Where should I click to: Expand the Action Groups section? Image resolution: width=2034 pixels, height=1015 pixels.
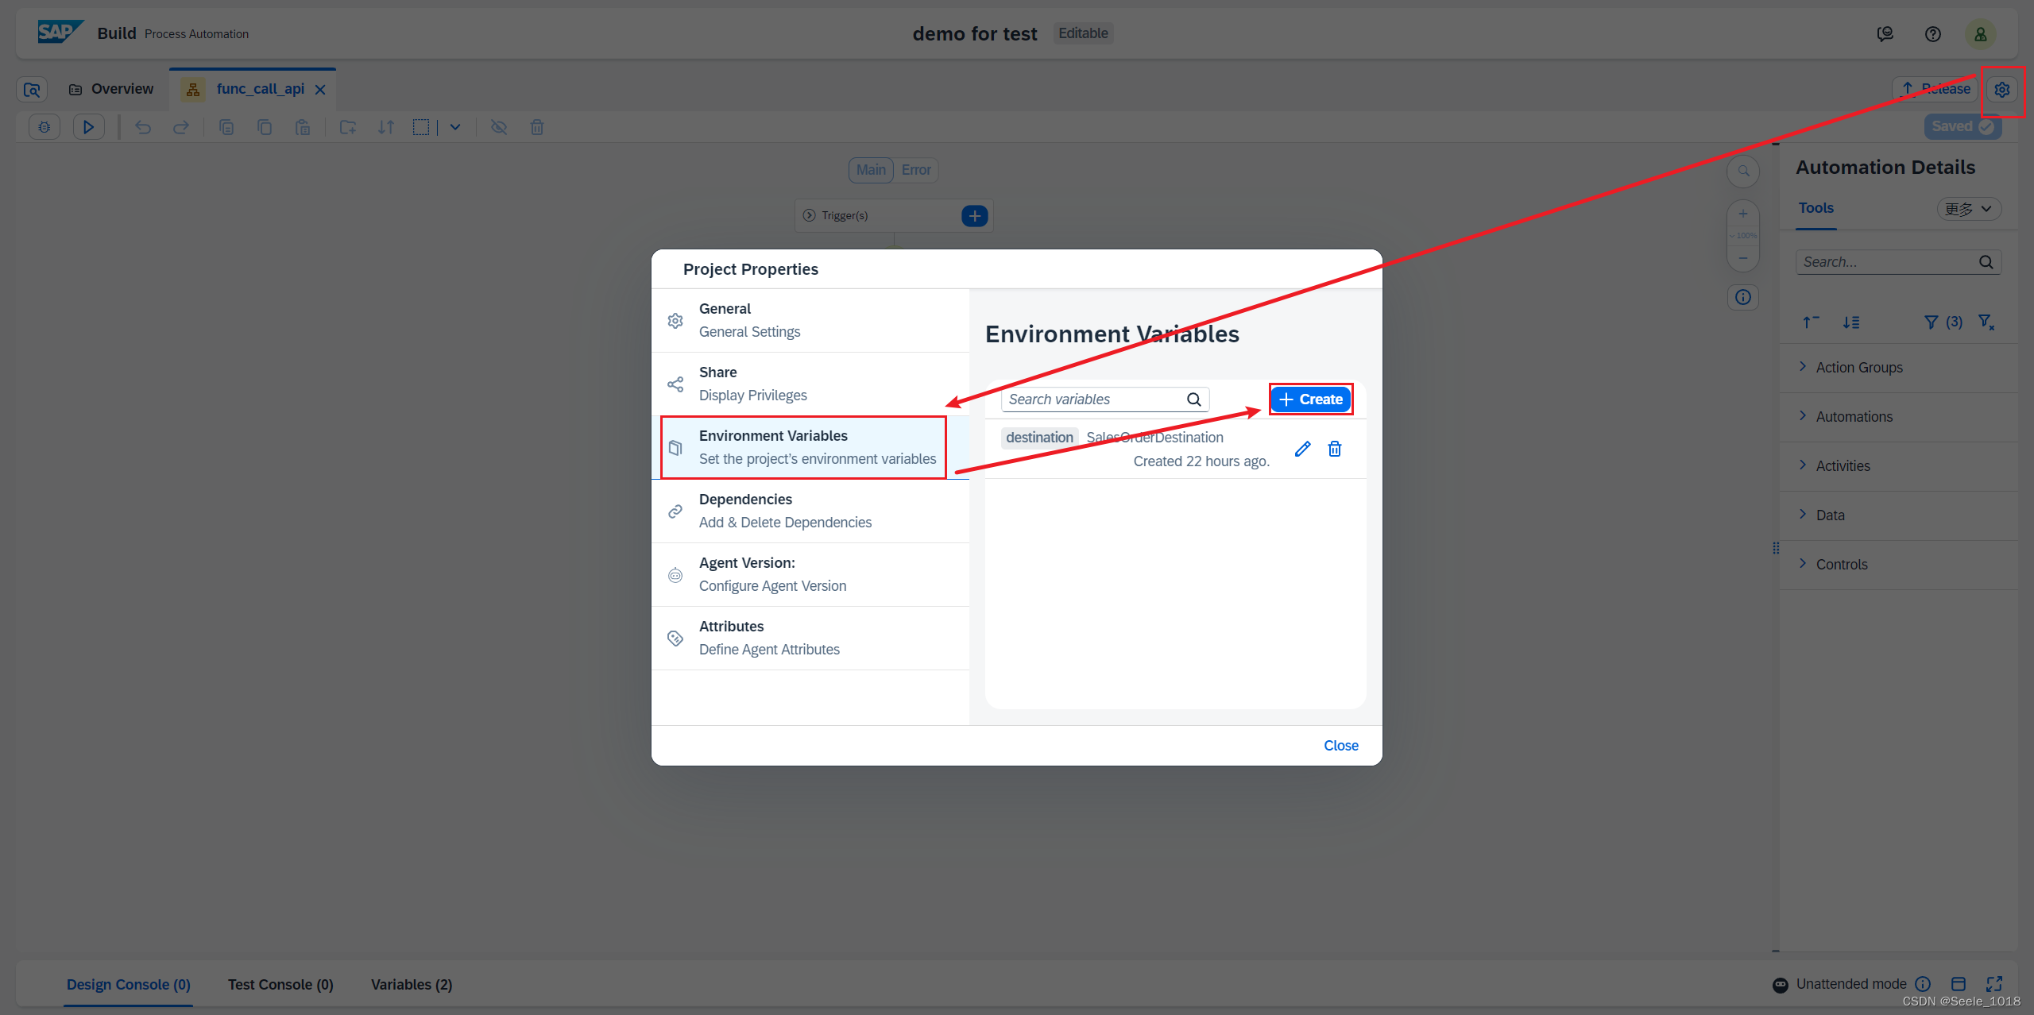pos(1859,368)
